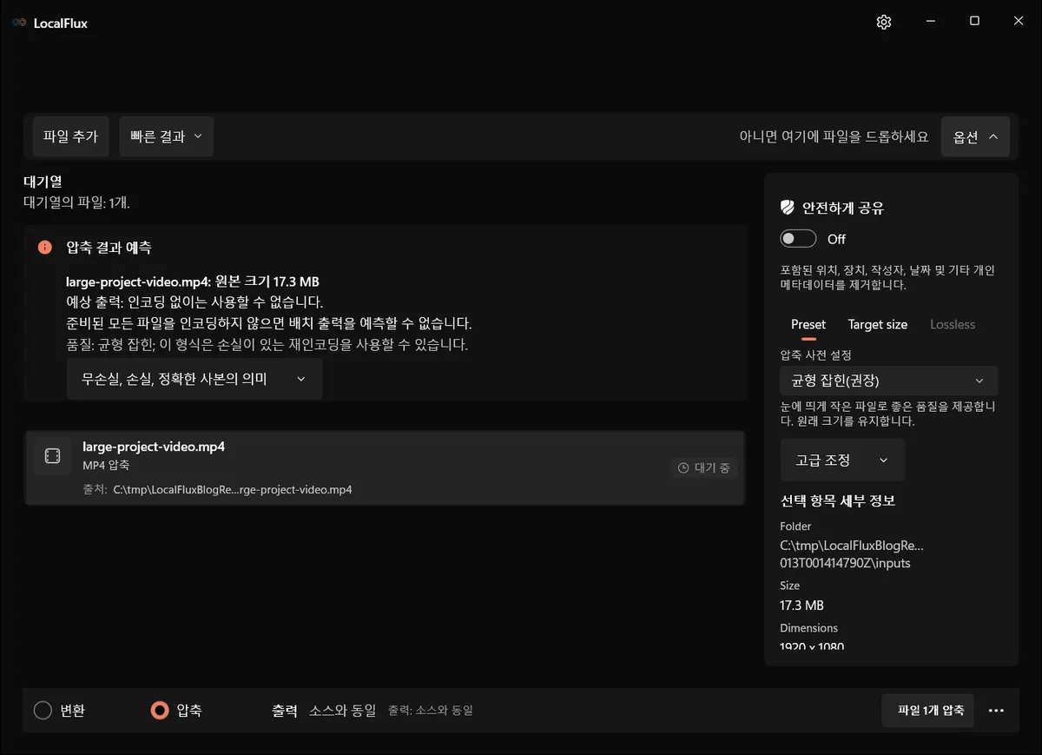Click the Off label beside the share switch
Image resolution: width=1042 pixels, height=755 pixels.
pyautogui.click(x=836, y=239)
